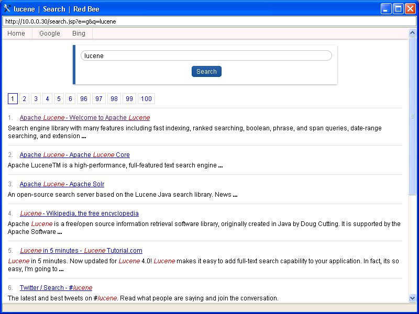Maximize the Red Bee window
Image resolution: width=419 pixels, height=314 pixels.
398,9
